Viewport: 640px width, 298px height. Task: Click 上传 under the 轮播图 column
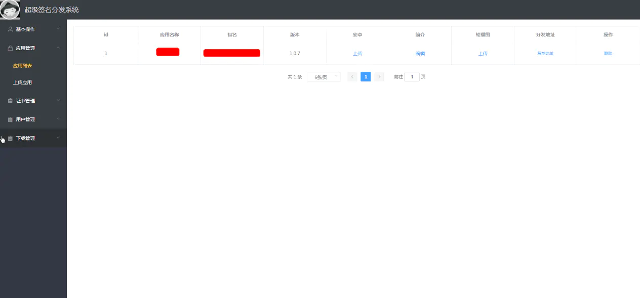coord(482,53)
